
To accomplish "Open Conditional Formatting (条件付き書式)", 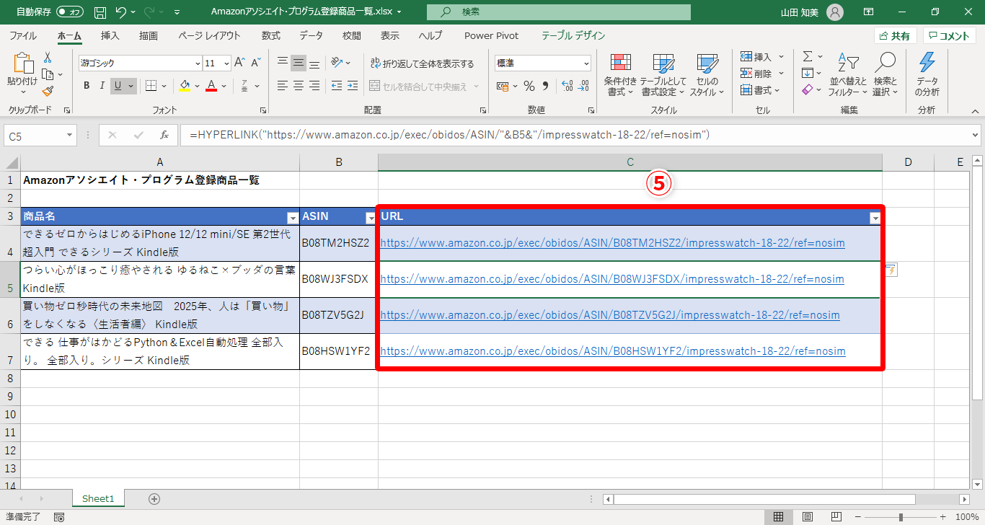I will (x=620, y=75).
